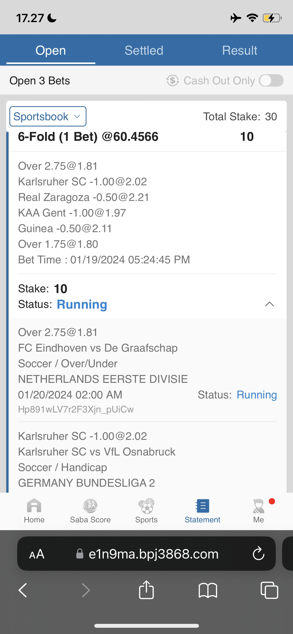
Task: Reload the page in browser
Action: click(x=258, y=554)
